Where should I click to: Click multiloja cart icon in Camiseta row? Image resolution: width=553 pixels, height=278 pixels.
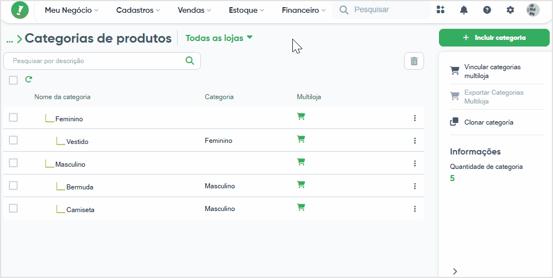301,207
